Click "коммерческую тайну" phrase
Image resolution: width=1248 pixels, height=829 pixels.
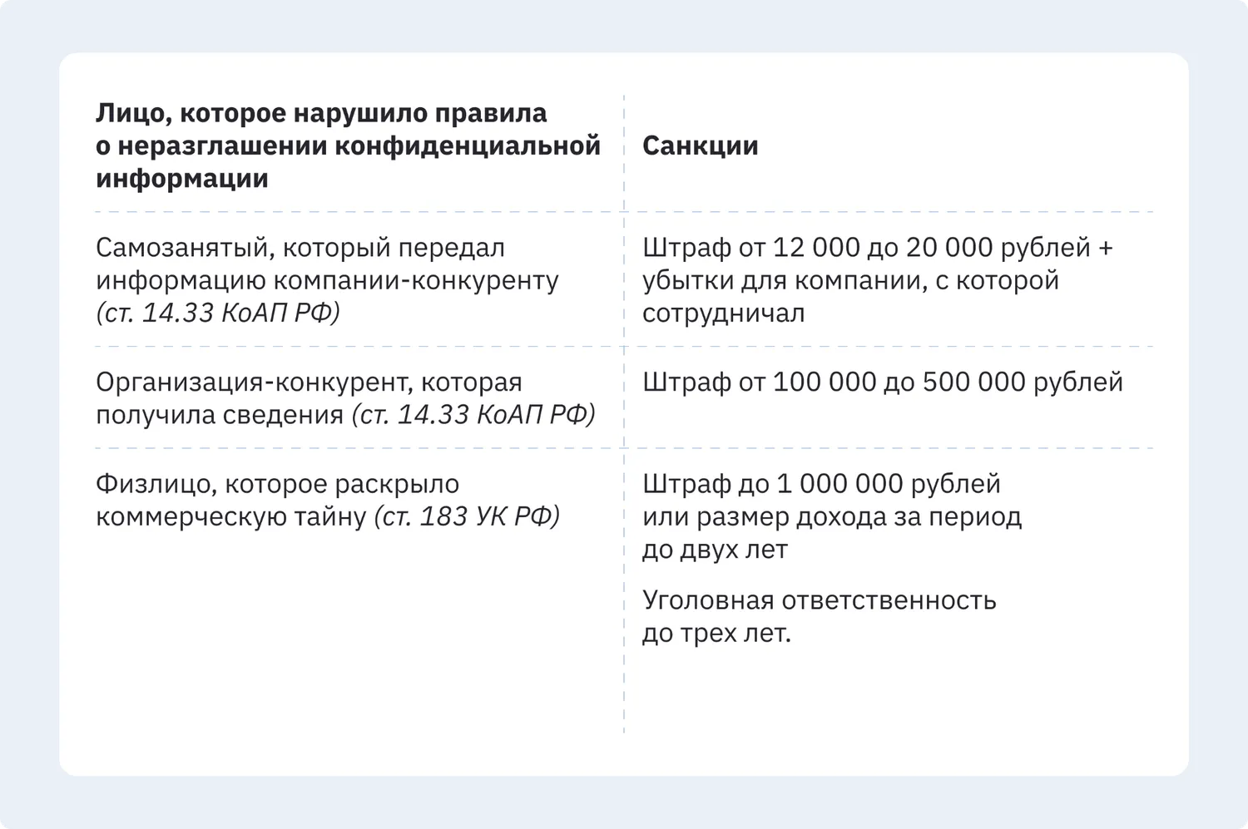click(x=230, y=516)
